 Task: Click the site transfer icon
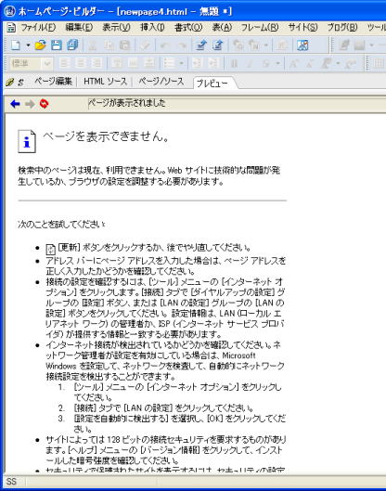tap(217, 45)
